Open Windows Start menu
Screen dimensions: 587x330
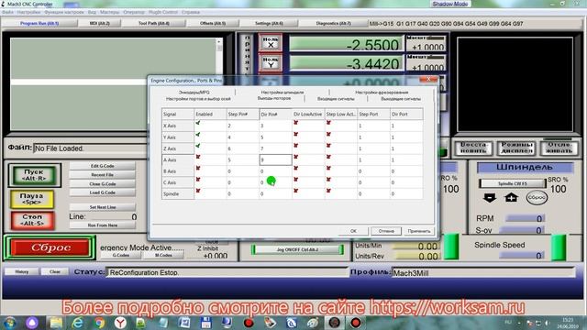click(x=10, y=323)
